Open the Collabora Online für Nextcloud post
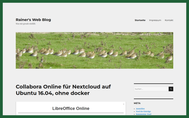Viewport: 189px width, 118px height. 63,90
